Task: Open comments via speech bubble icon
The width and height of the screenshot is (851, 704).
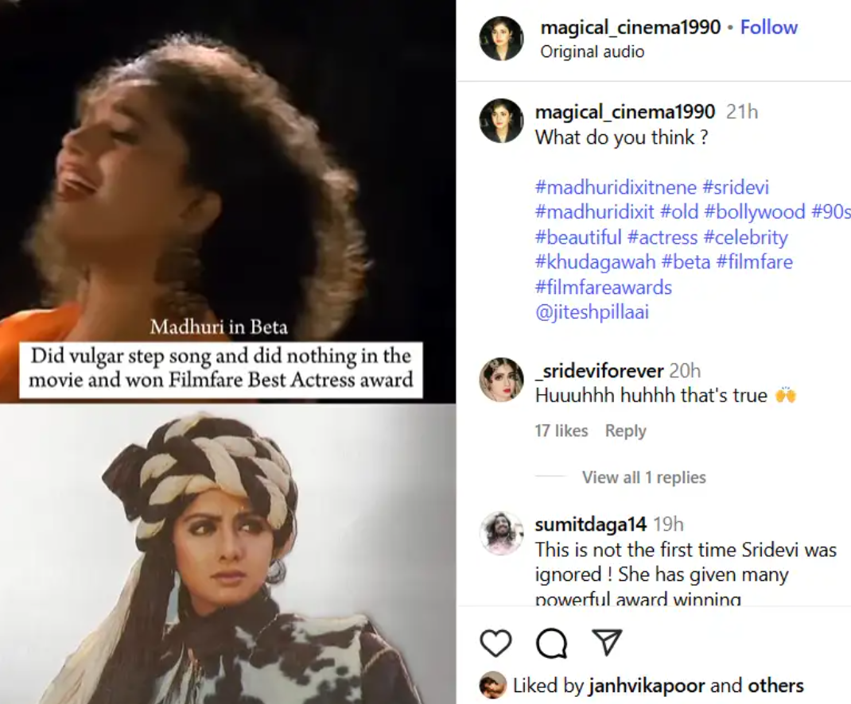Action: click(x=551, y=644)
